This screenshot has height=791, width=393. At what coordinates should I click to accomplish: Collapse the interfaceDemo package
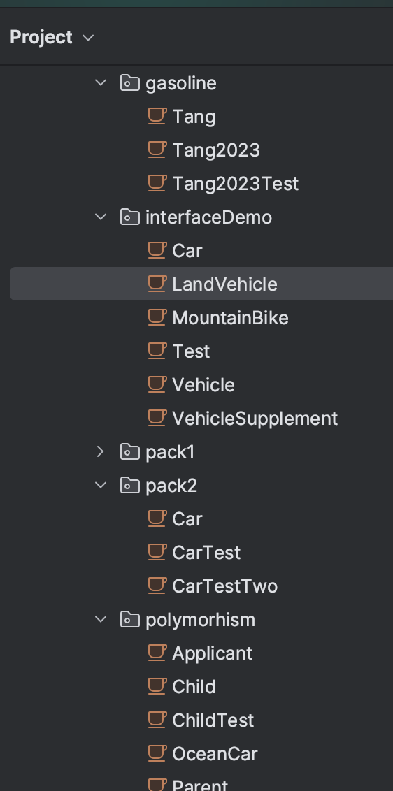click(x=101, y=217)
